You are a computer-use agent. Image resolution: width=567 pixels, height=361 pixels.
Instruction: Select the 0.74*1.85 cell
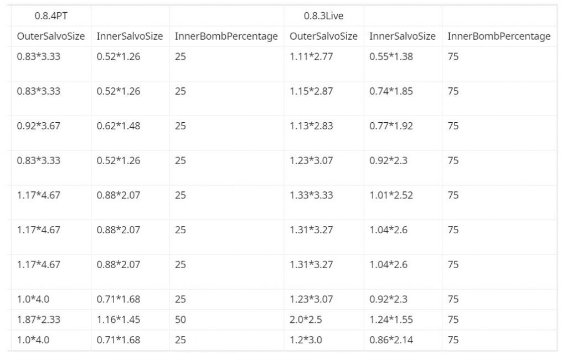[x=391, y=92]
